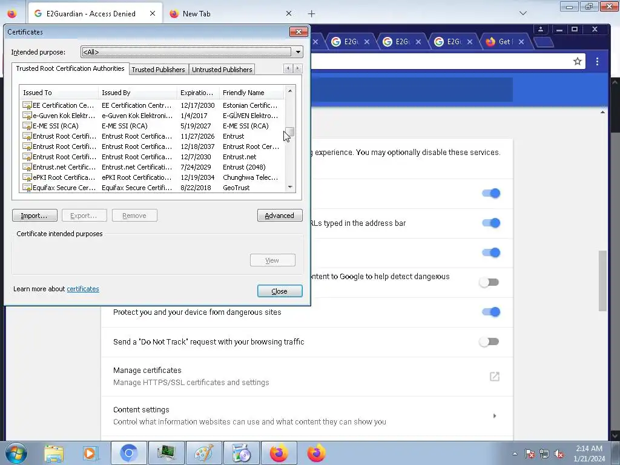Click the second Firefox taskbar icon

[x=316, y=453]
